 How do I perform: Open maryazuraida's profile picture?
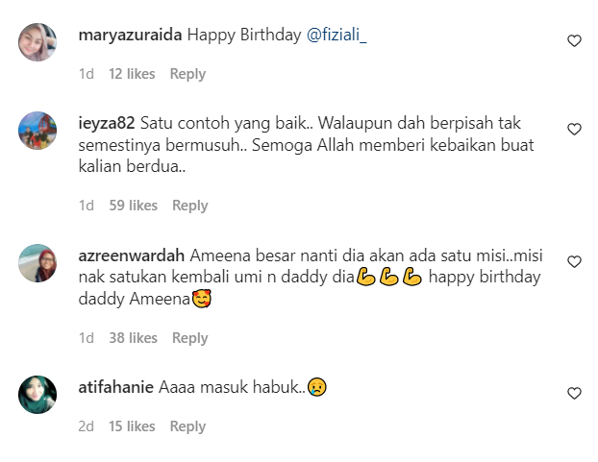pos(37,42)
